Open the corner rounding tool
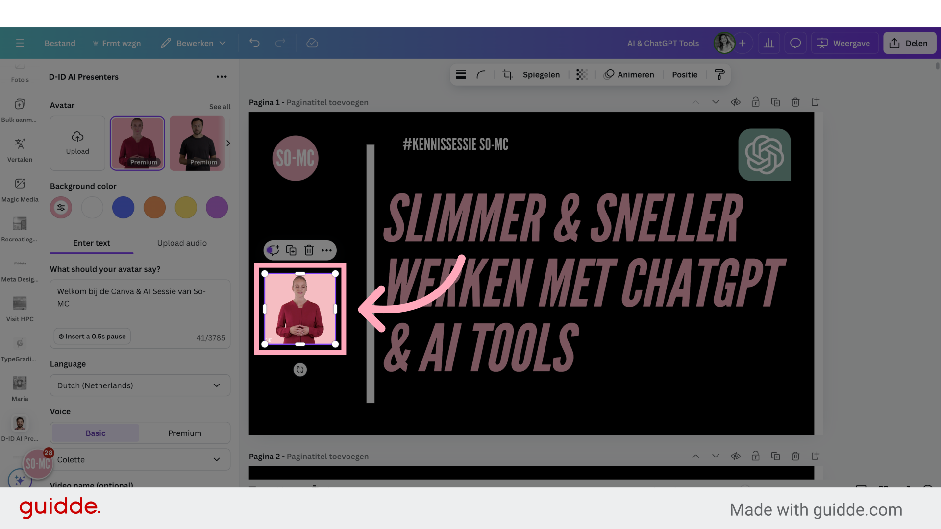941x529 pixels. pos(481,74)
